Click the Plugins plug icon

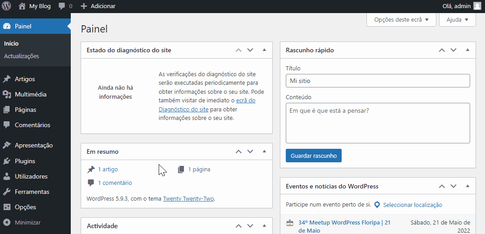click(7, 161)
